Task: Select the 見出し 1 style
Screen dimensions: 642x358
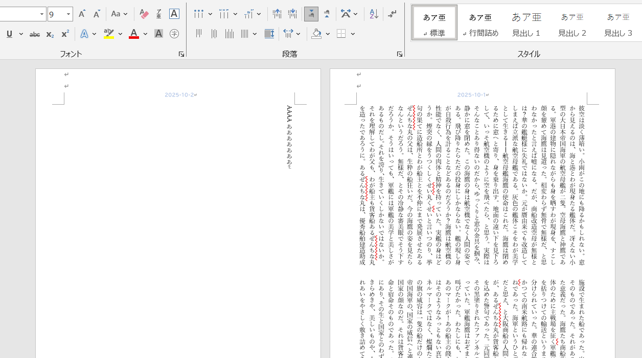Action: (x=526, y=23)
